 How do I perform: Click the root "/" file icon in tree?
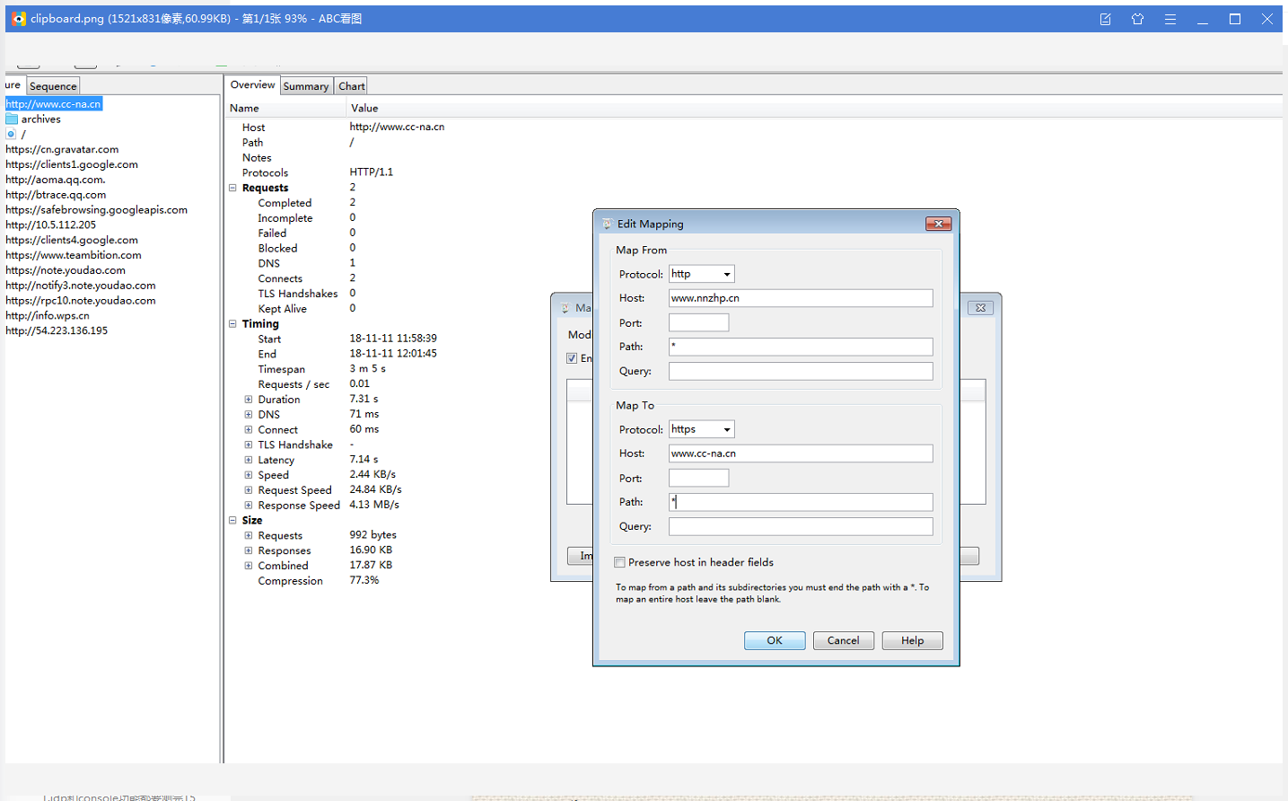pyautogui.click(x=11, y=134)
